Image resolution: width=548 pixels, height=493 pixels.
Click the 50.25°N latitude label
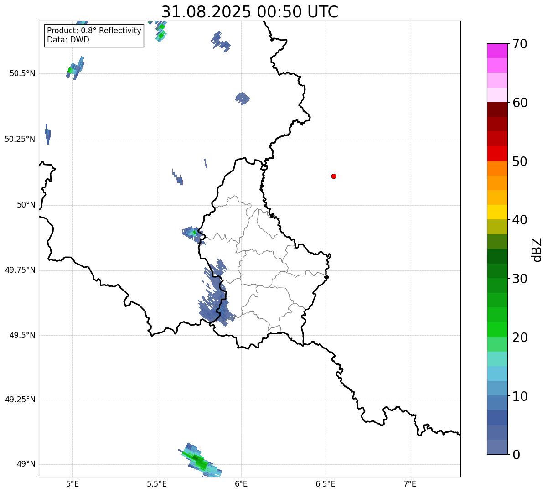[20, 139]
